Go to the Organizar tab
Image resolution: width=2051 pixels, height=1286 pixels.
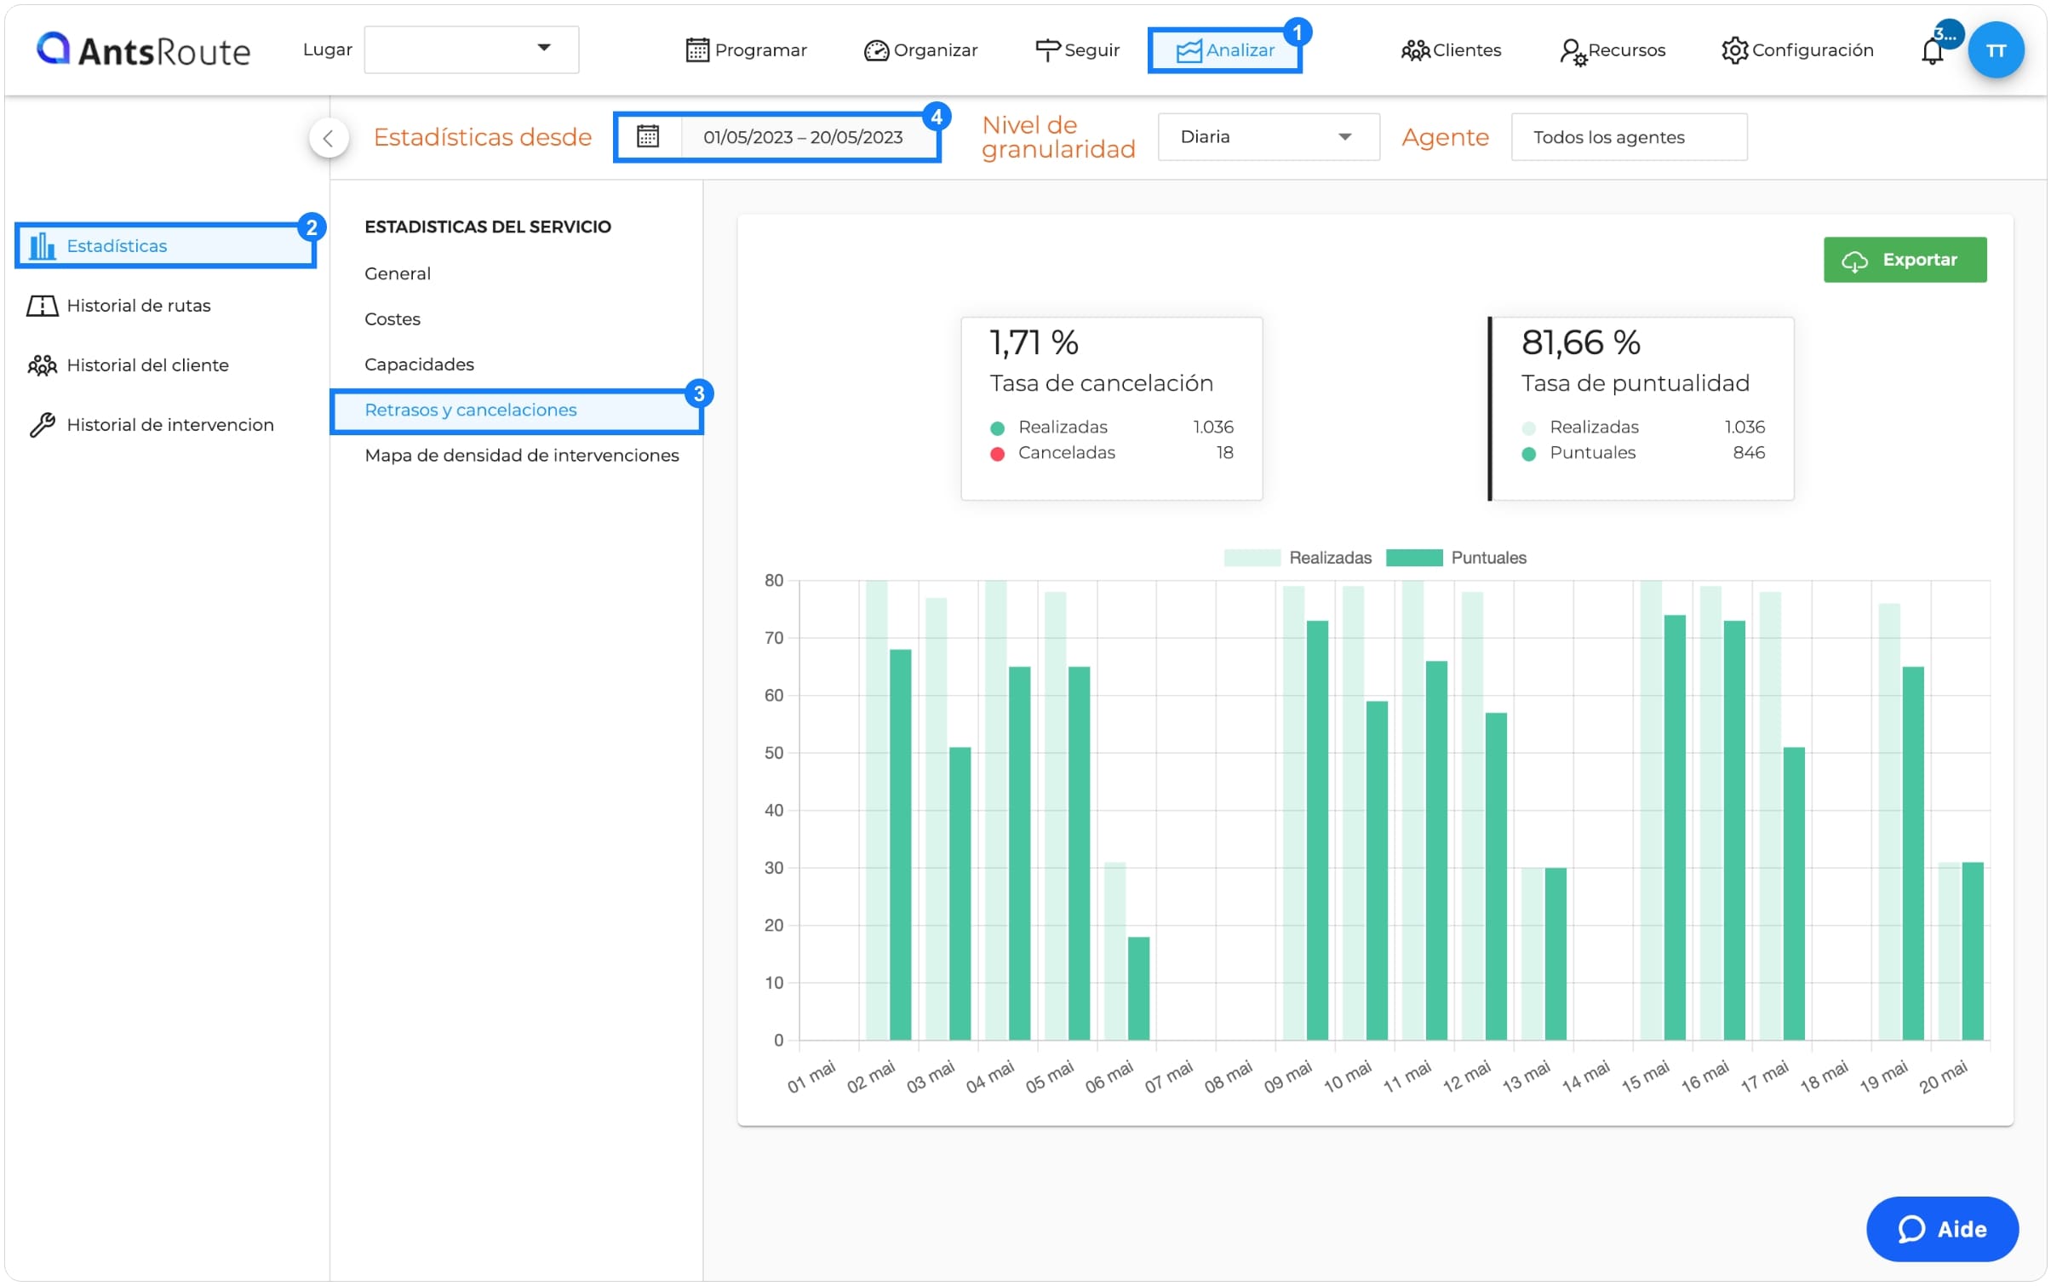[920, 50]
